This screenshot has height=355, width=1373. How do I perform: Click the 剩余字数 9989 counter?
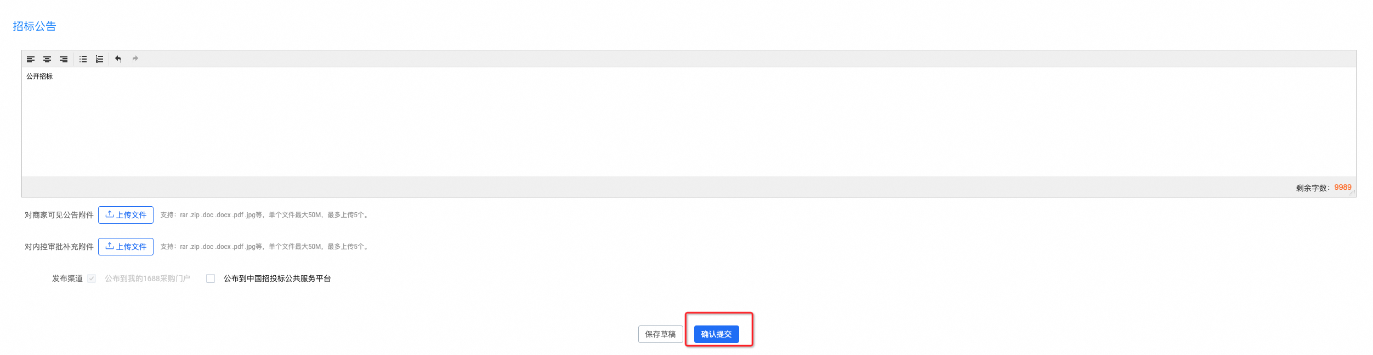click(x=1324, y=188)
